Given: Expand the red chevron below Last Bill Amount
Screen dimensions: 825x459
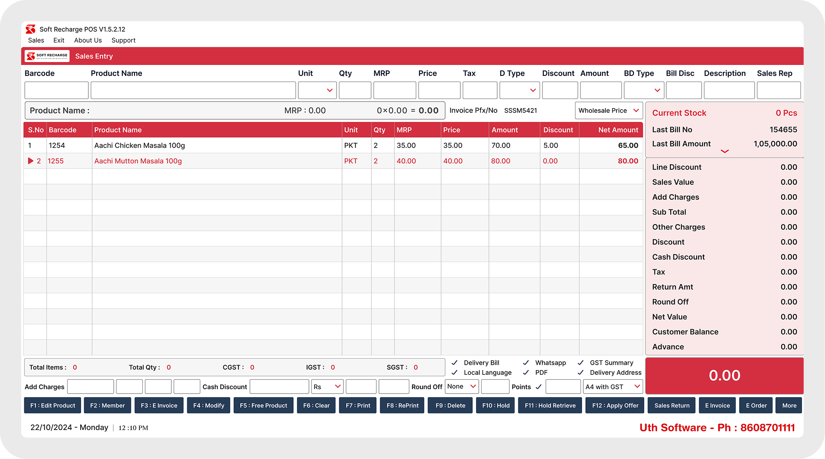Looking at the screenshot, I should [x=724, y=151].
